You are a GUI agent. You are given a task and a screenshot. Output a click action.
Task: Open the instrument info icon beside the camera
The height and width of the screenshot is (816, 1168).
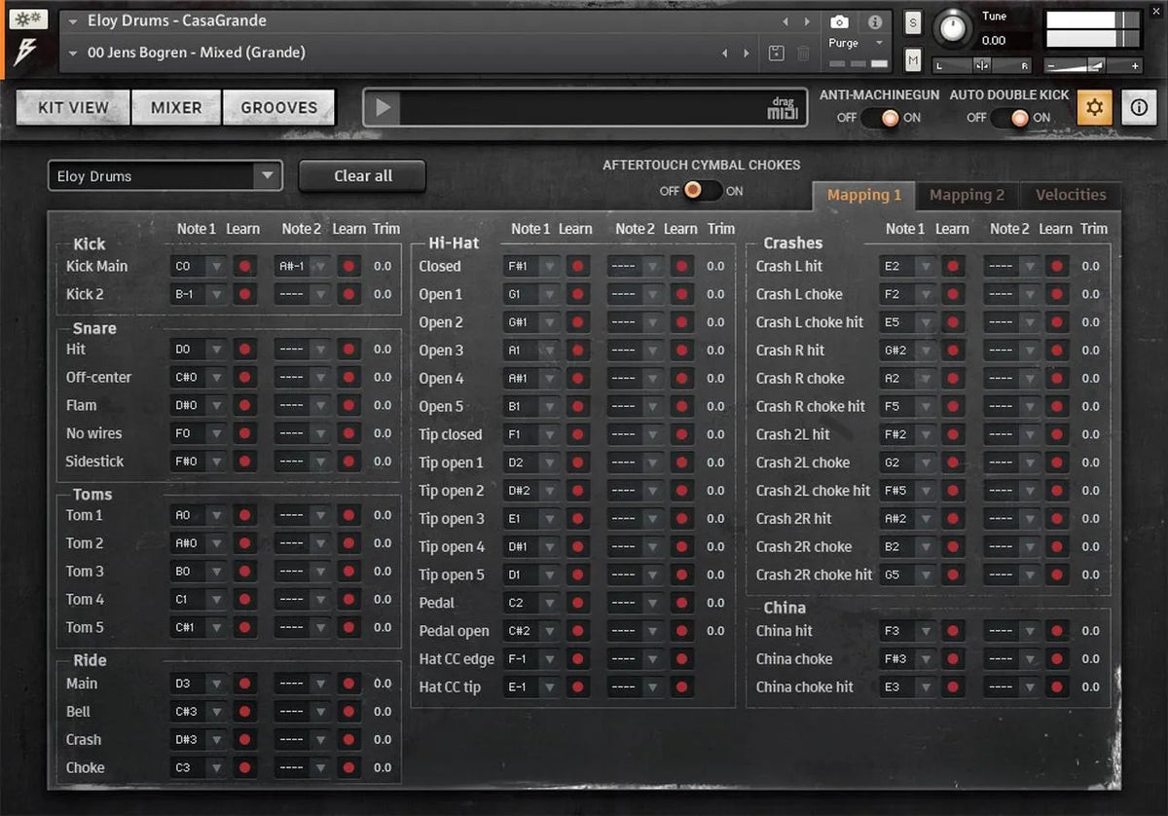pos(875,21)
